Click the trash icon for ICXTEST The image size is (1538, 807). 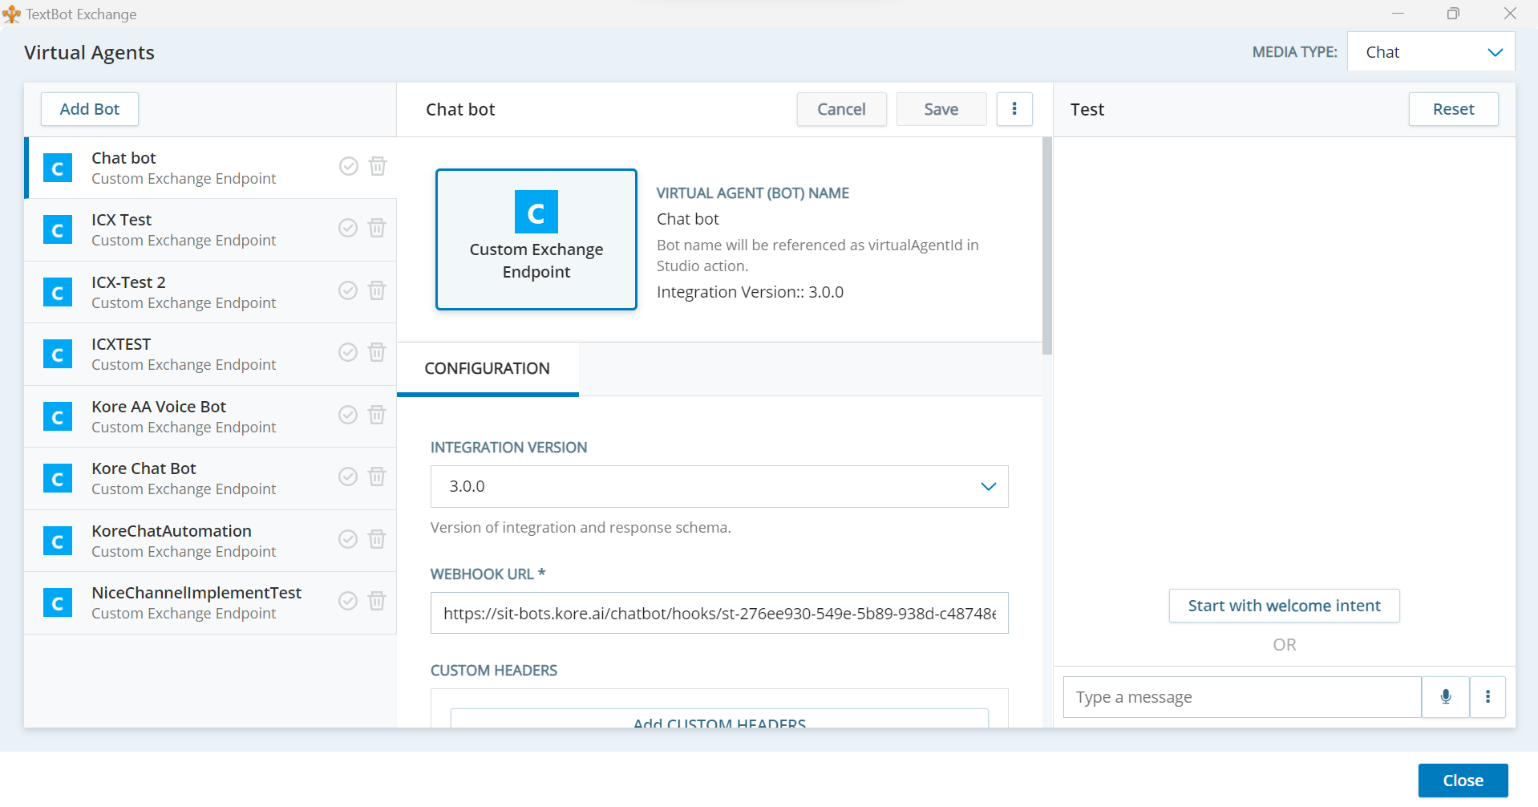[377, 352]
